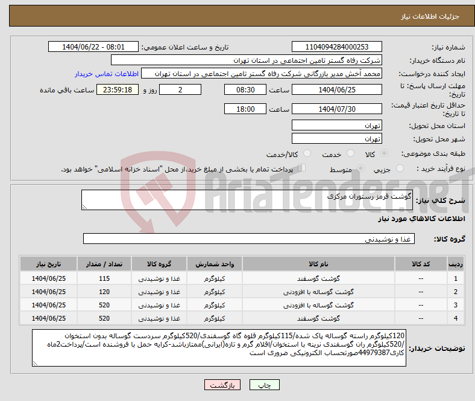Click quantity 120 in row 2
Viewport: 475px width, 401px height.
tap(104, 292)
